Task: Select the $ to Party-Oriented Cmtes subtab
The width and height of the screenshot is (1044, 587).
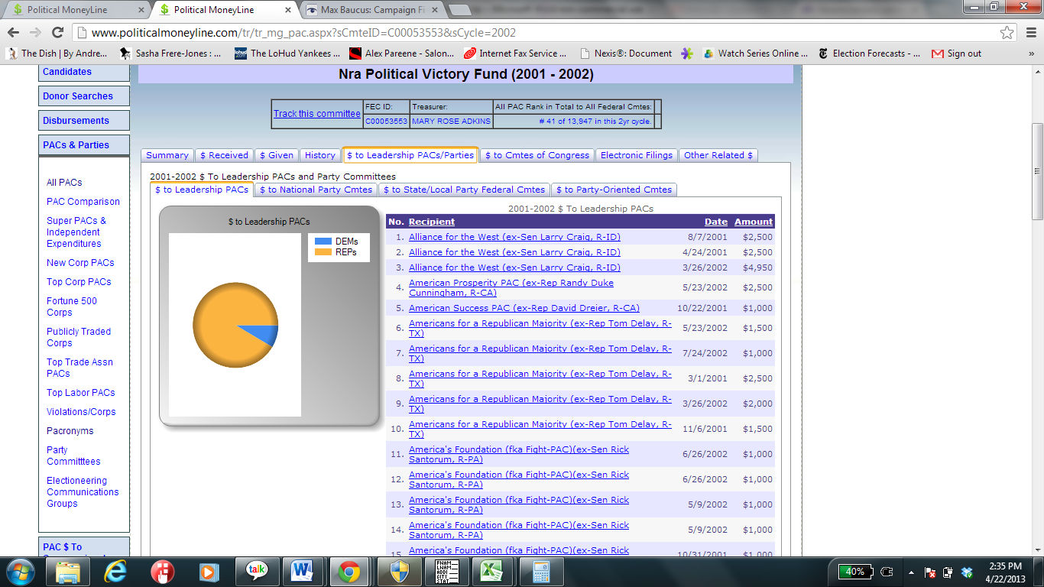Action: tap(614, 190)
